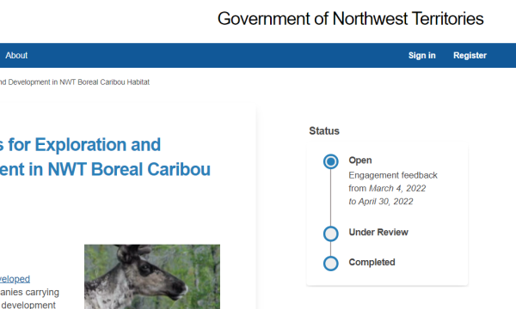Click the Government of Northwest Territories header
The width and height of the screenshot is (516, 309).
[x=351, y=19]
